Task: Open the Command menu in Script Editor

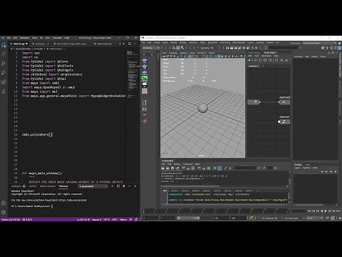Action: pyautogui.click(x=187, y=164)
